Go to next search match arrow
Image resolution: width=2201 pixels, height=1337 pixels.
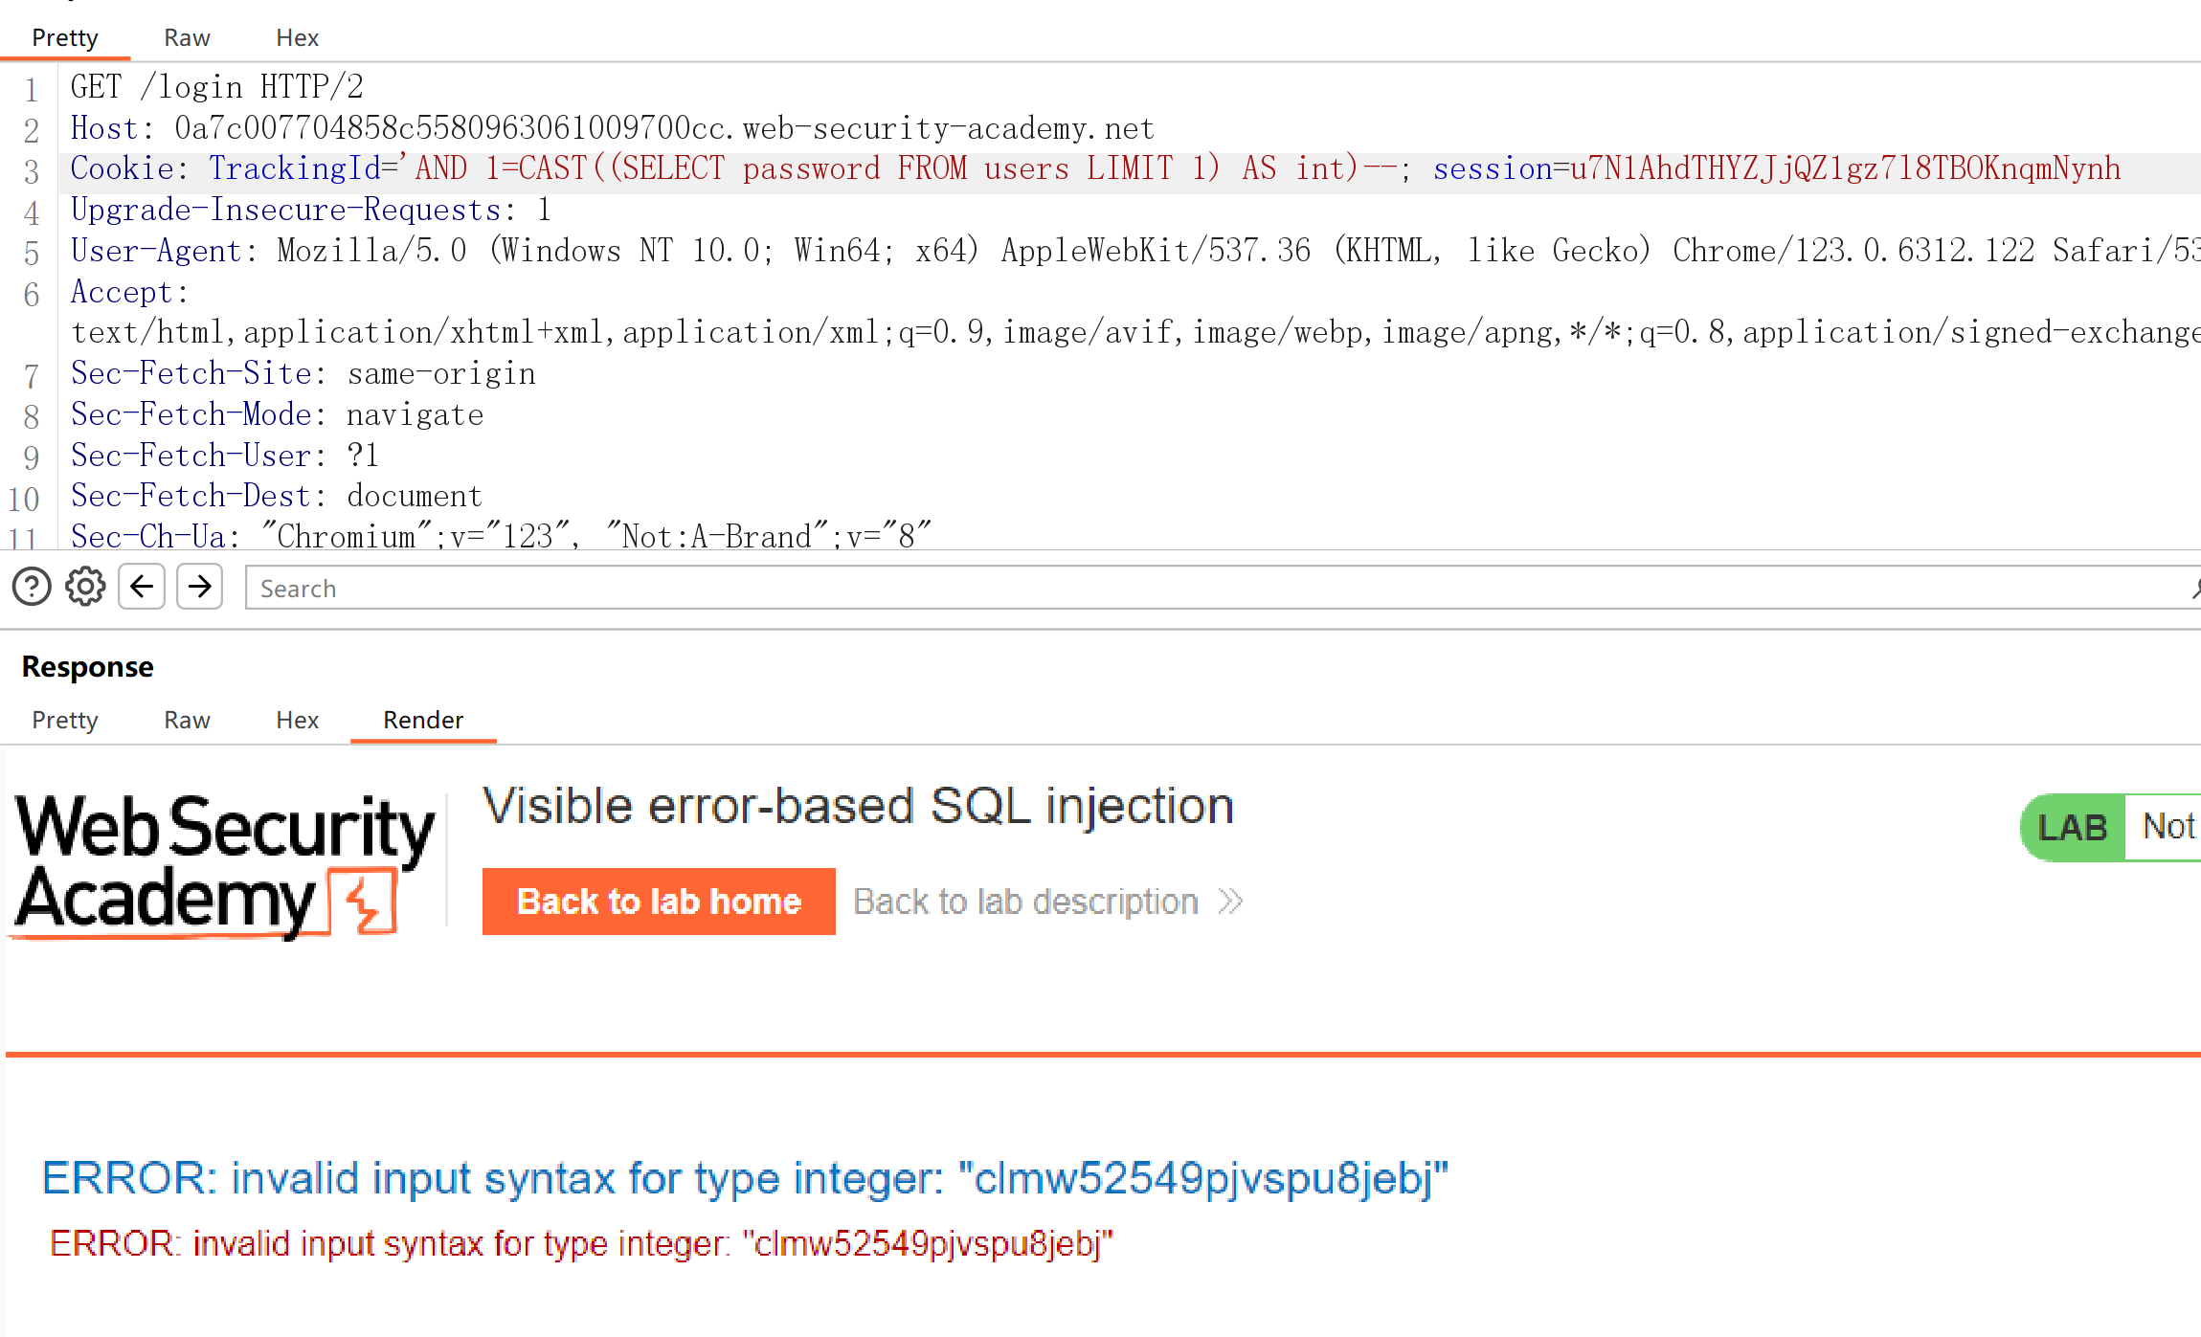point(200,587)
